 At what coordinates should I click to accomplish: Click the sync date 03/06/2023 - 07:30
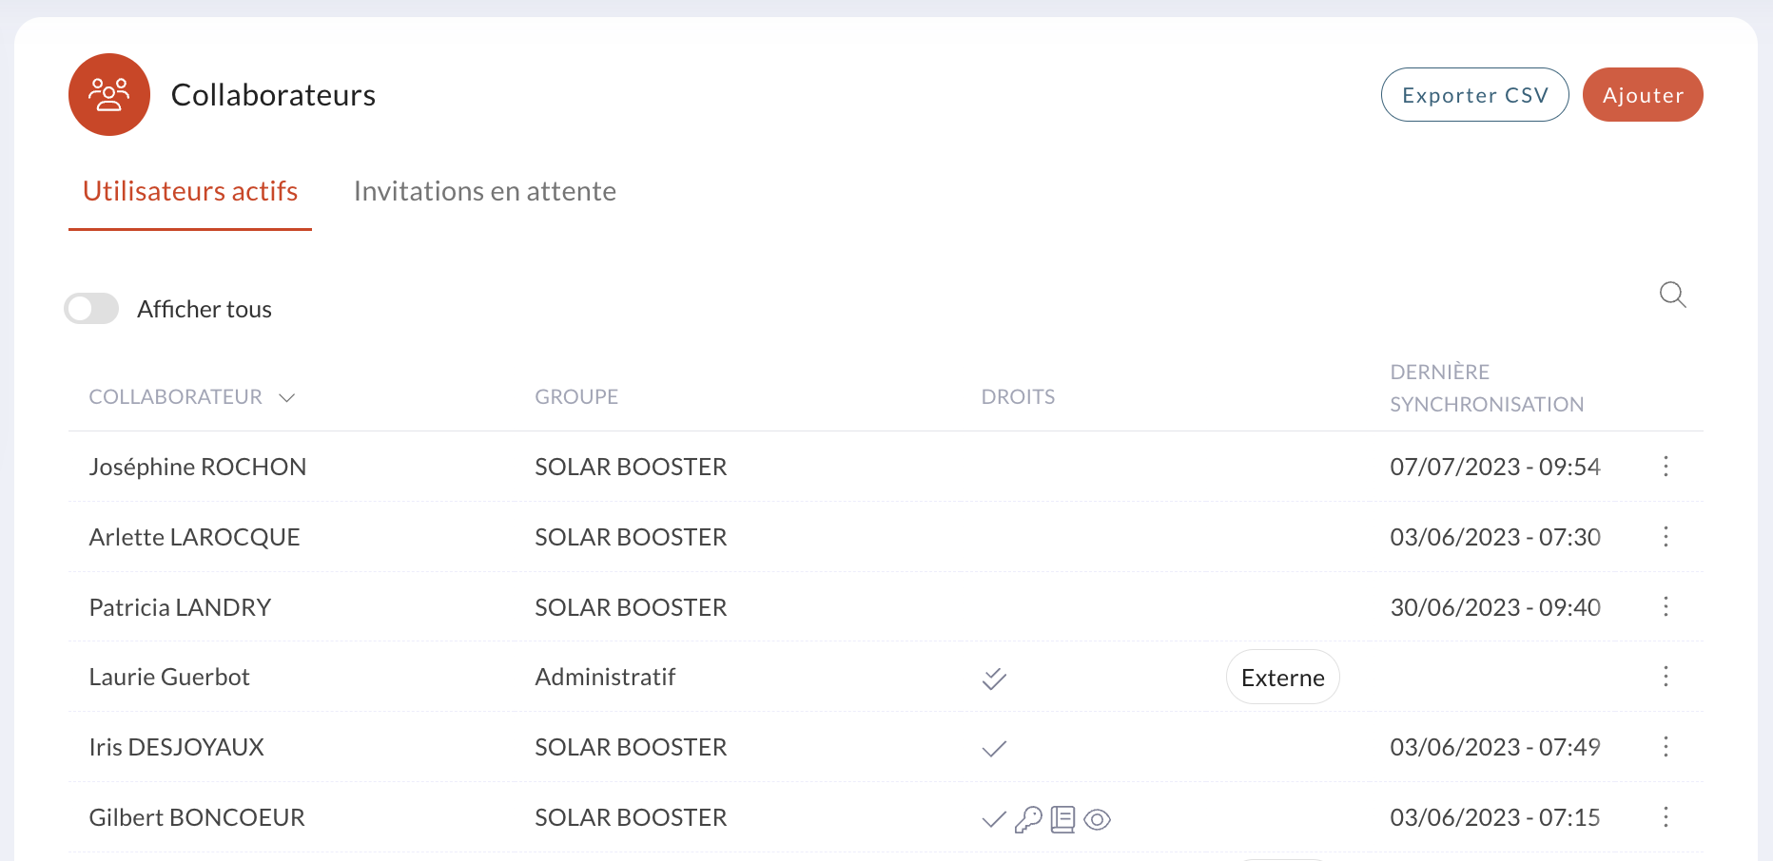pyautogui.click(x=1495, y=537)
